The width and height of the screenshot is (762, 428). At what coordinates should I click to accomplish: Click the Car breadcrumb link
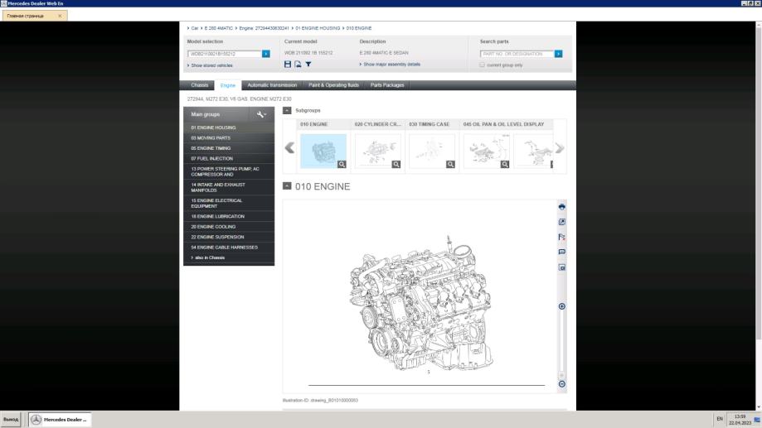tap(194, 28)
